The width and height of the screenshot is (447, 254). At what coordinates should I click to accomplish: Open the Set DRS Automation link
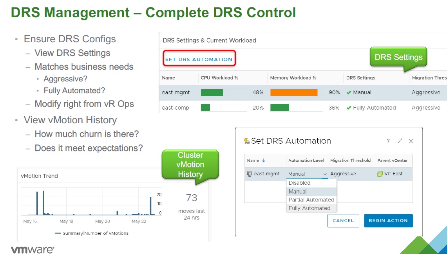(x=199, y=59)
